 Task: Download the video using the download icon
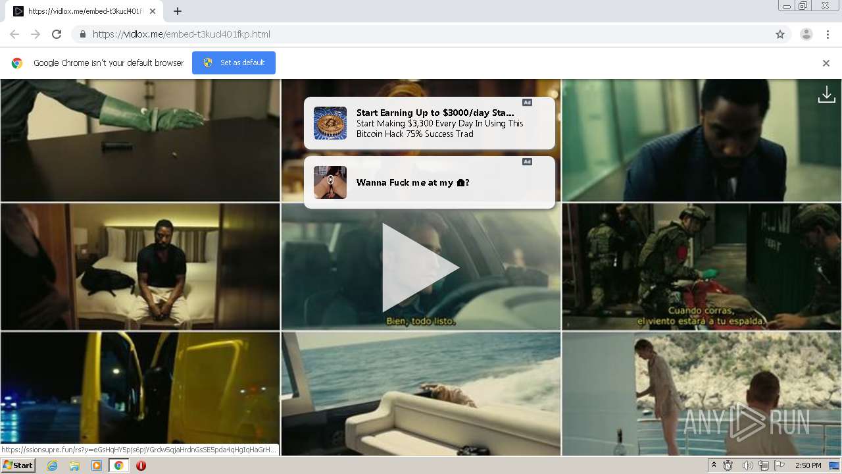(826, 95)
